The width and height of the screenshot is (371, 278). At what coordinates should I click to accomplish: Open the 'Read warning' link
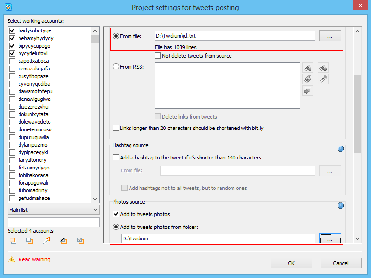35,259
